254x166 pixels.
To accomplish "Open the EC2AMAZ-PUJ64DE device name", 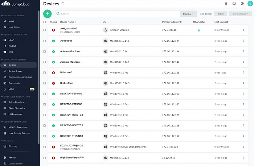I will (x=71, y=145).
